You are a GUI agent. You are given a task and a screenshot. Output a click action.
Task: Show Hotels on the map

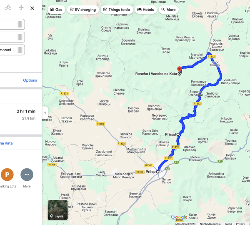pos(146,10)
